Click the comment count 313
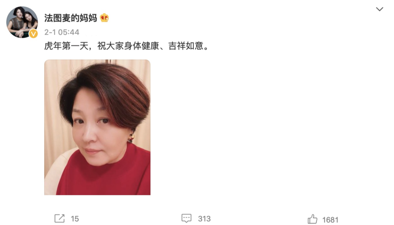This screenshot has height=225, width=394. [204, 219]
